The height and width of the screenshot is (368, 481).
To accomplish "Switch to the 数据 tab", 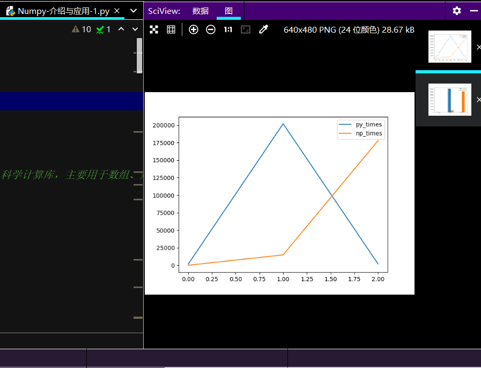I will coord(201,11).
